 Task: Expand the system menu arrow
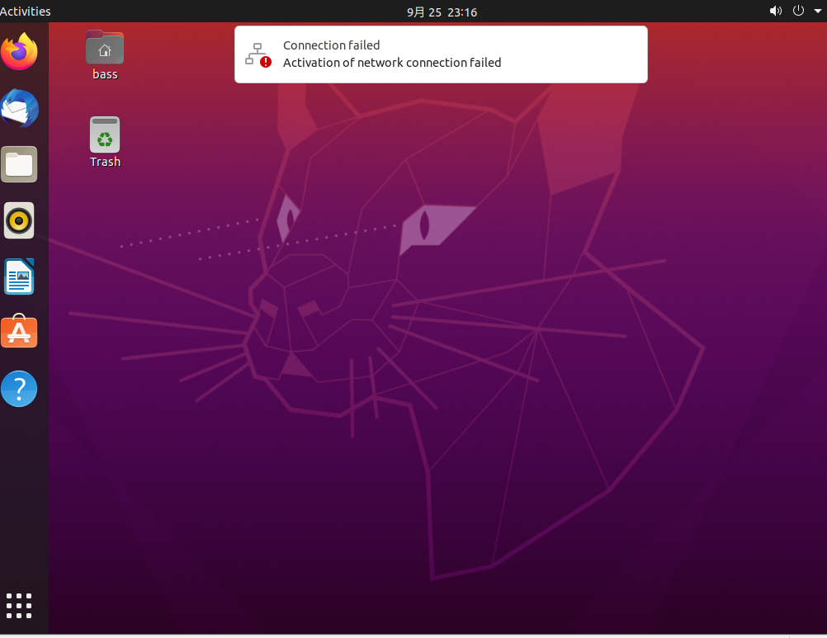pos(817,11)
